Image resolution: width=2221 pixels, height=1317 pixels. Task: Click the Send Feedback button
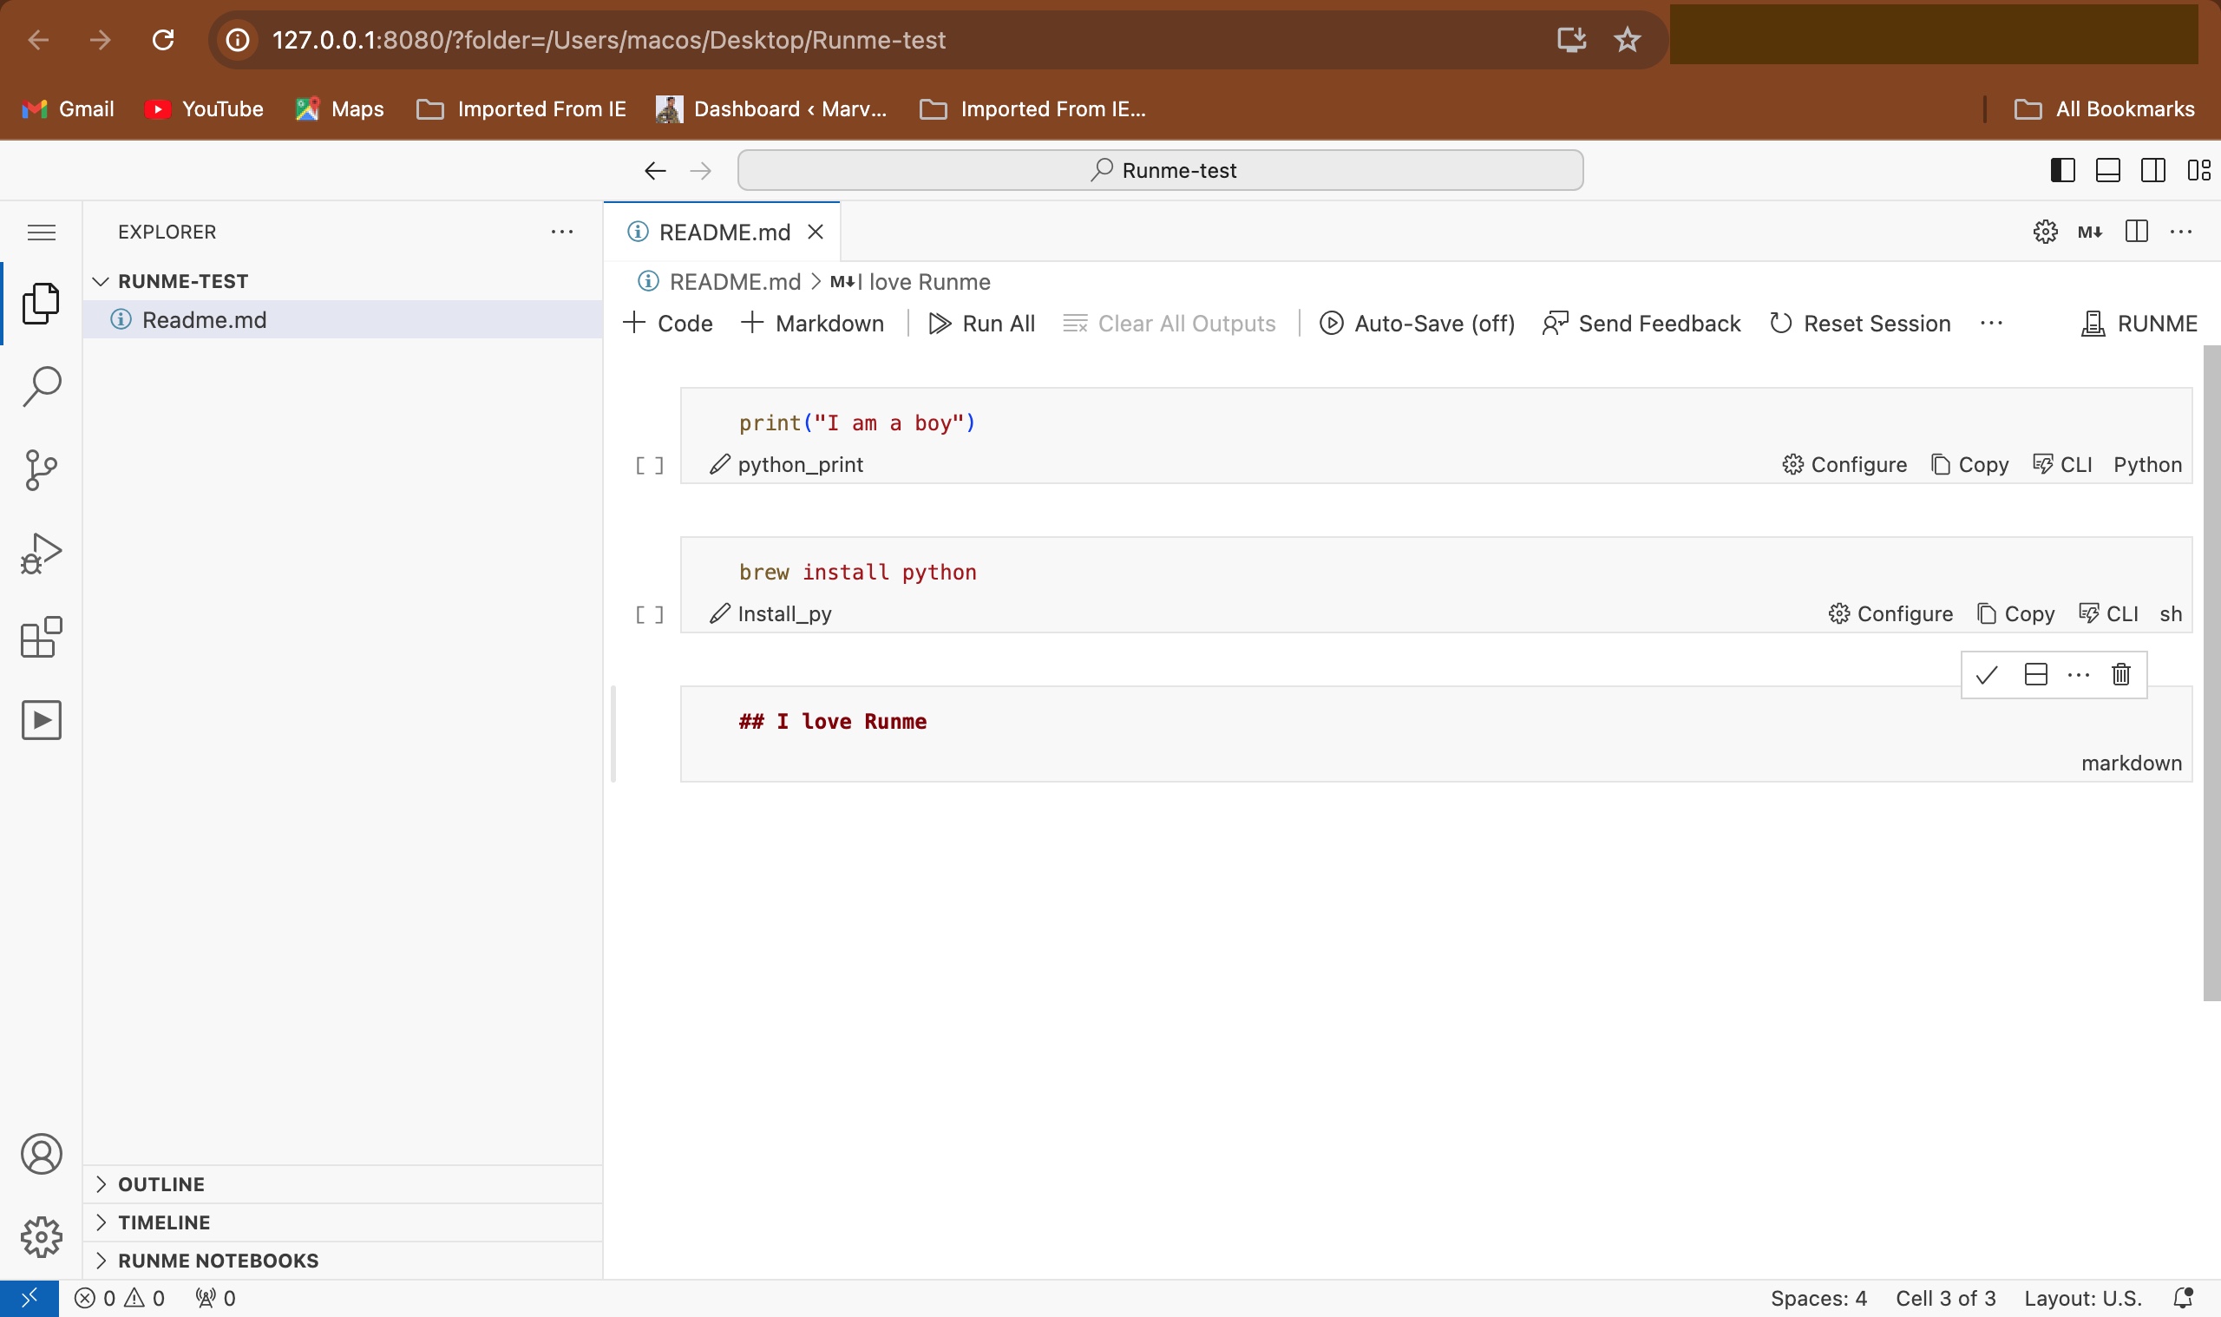[x=1642, y=324]
